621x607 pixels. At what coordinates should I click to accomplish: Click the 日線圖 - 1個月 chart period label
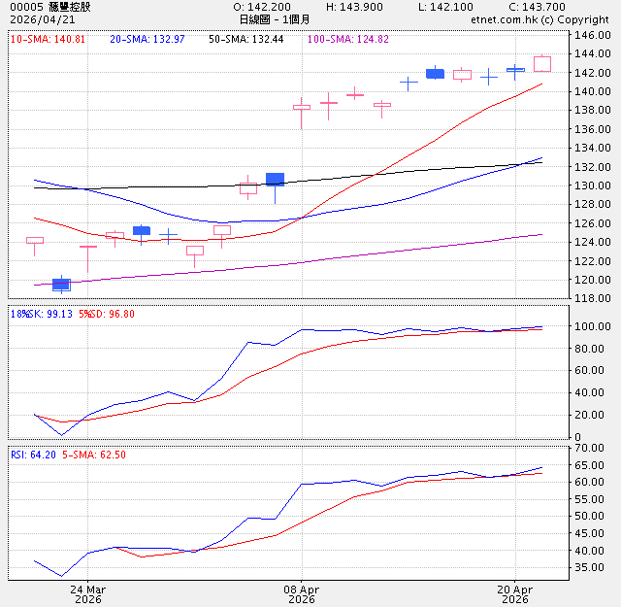(x=274, y=19)
